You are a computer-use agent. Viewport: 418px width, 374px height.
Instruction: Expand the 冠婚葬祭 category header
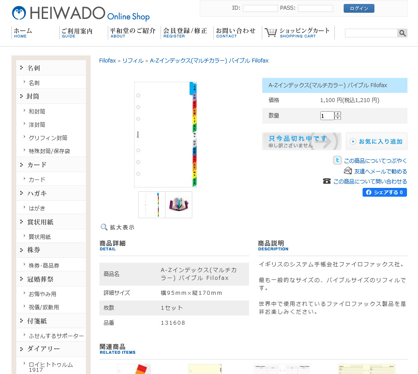(51, 279)
